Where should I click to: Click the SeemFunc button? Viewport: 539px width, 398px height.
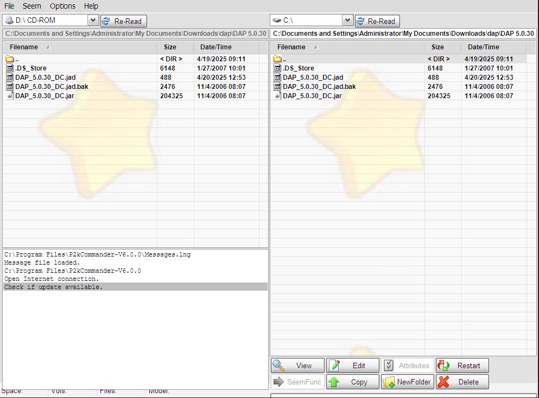(x=297, y=382)
